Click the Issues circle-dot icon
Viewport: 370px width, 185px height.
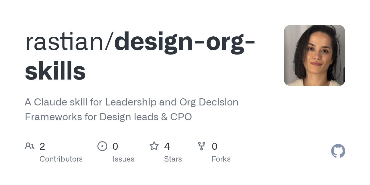point(102,146)
